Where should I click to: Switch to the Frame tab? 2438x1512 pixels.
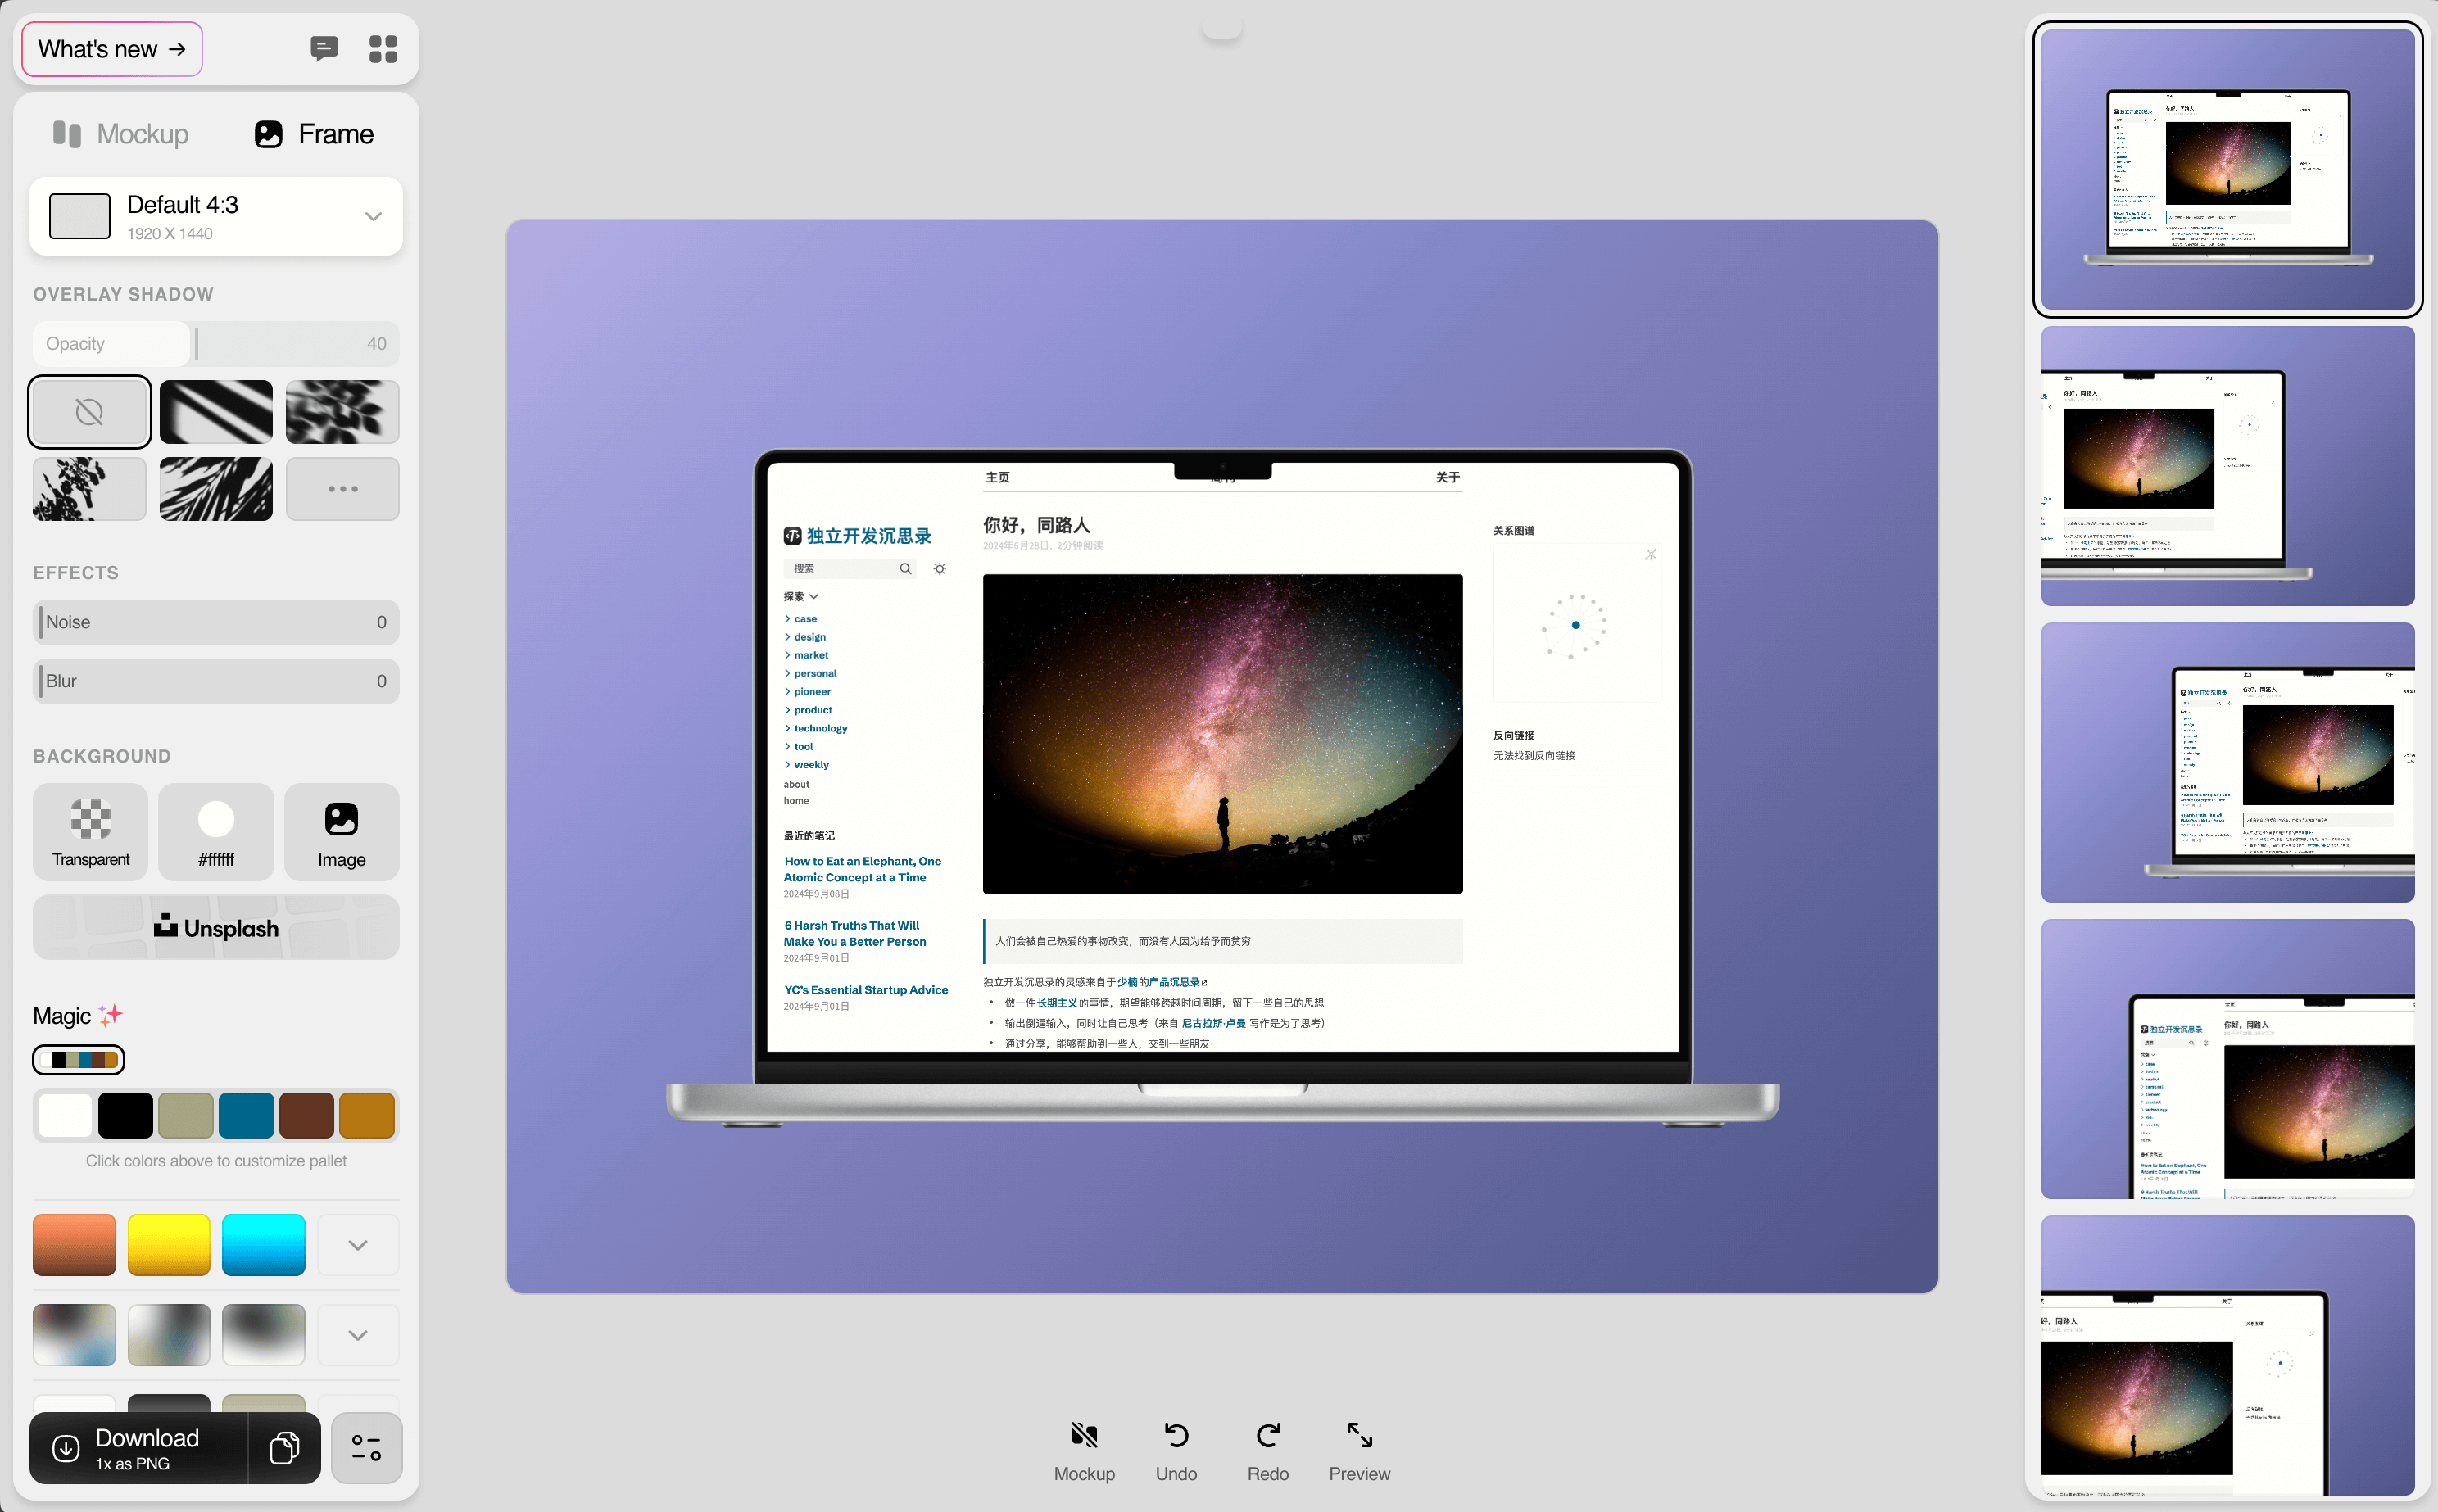tap(315, 133)
